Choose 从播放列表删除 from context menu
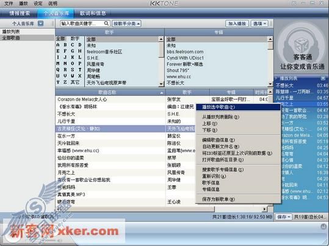This screenshot has height=246, width=329. [x=238, y=117]
